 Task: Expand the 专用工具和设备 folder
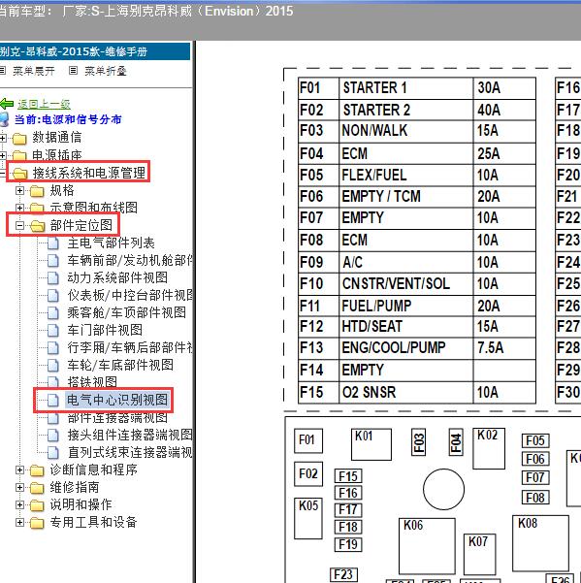[x=19, y=523]
